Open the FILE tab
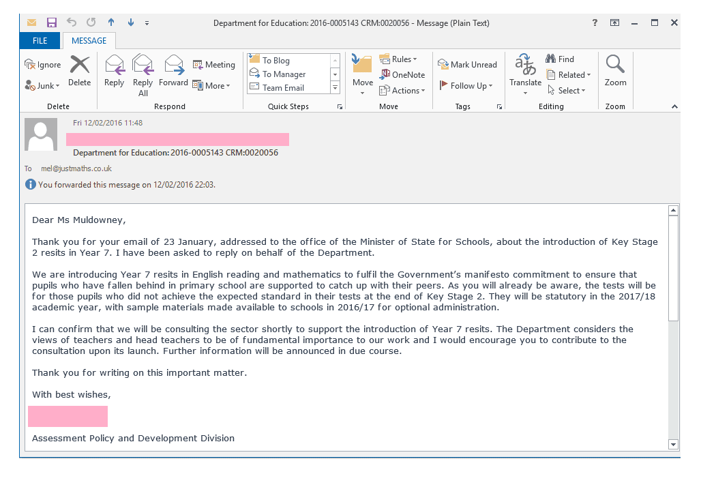This screenshot has width=701, height=487. coord(40,41)
